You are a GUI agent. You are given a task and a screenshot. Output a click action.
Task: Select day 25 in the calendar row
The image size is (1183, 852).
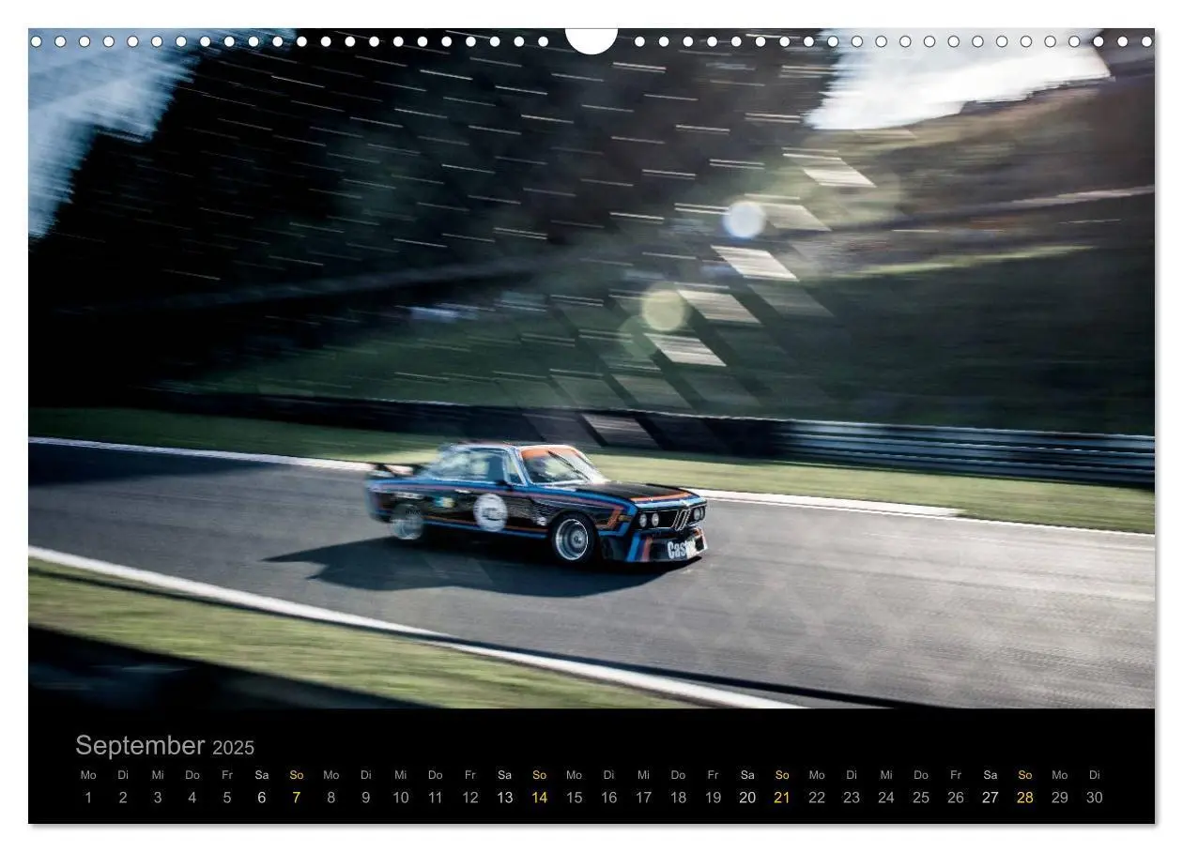(x=921, y=798)
